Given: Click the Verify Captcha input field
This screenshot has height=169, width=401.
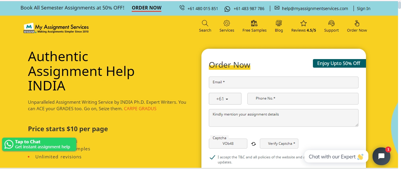Looking at the screenshot, I should [279, 144].
